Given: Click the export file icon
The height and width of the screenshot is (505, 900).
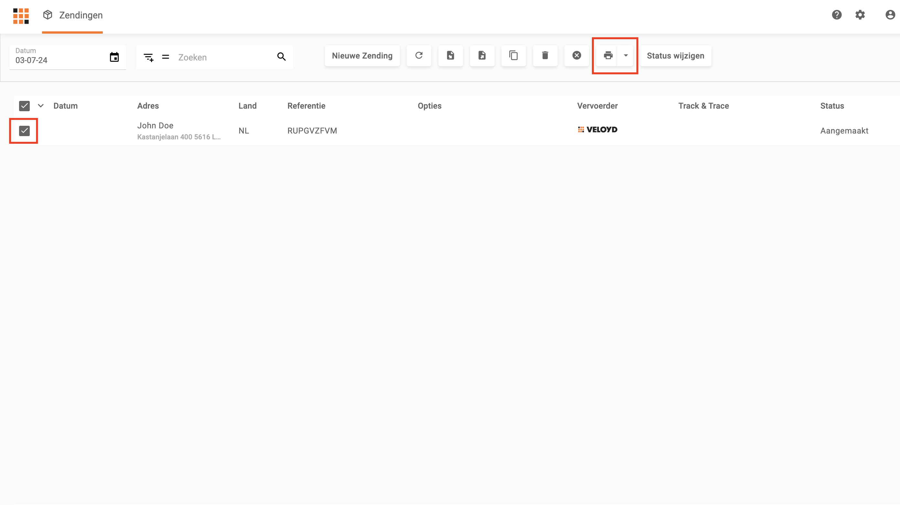Looking at the screenshot, I should click(482, 56).
